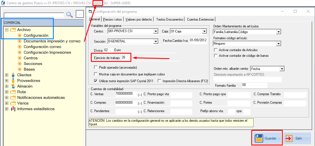Click the info (i) next to C. Ventas
This screenshot has width=315, height=146.
point(140,95)
